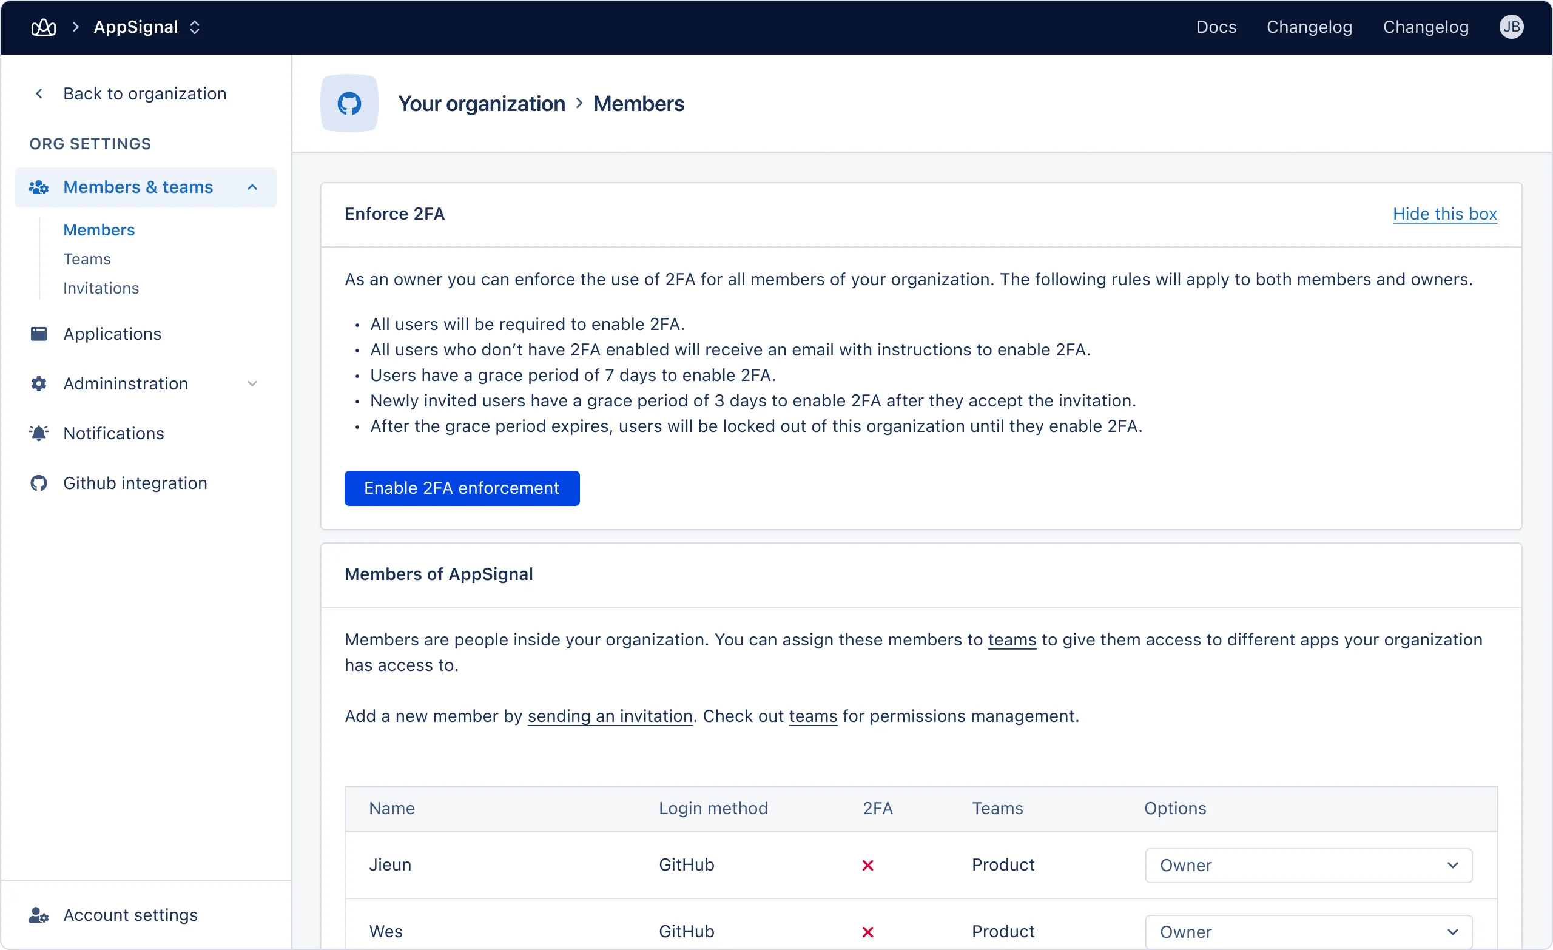Click the breadcrumb chevron after the logo
Viewport: 1553px width, 950px height.
click(75, 27)
